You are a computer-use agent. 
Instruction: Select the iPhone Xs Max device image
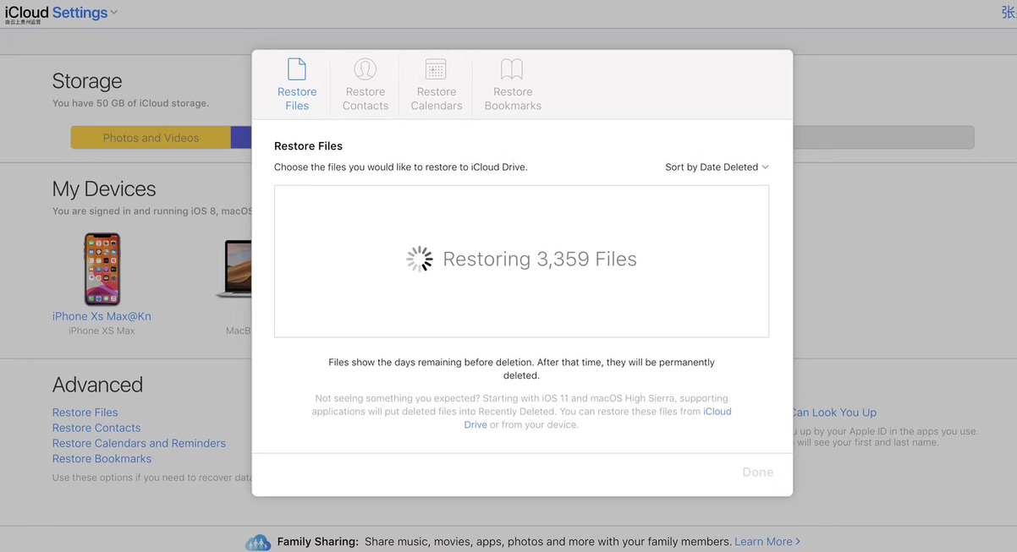[102, 270]
